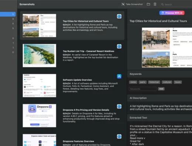Click the Add keyword button
Screen dimensions: 192x146
tap(161, 89)
